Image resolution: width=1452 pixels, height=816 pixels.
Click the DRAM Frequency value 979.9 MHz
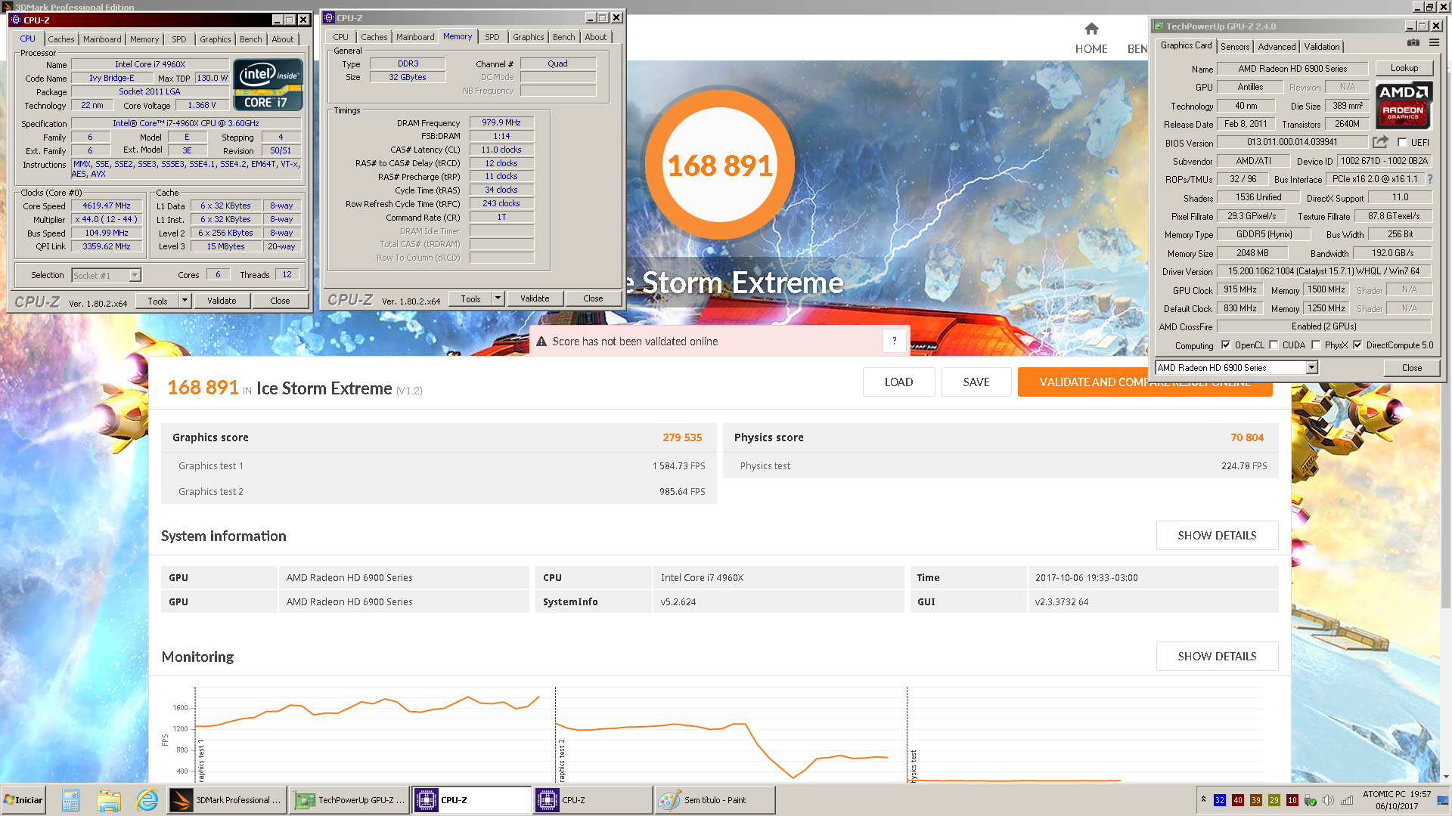point(501,122)
